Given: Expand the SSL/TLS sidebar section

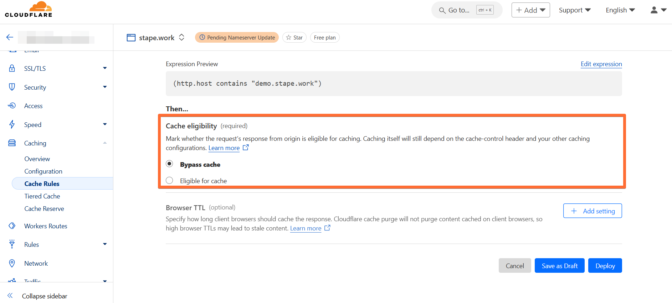Looking at the screenshot, I should coord(105,68).
